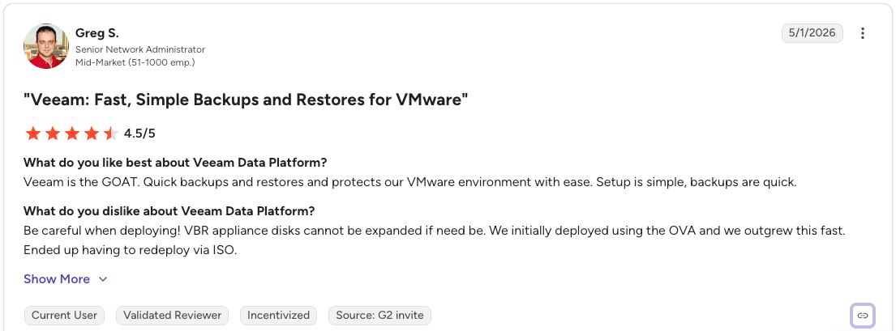Screen dimensions: 896x331
Task: Click Greg S.'s profile photo
Action: click(46, 46)
